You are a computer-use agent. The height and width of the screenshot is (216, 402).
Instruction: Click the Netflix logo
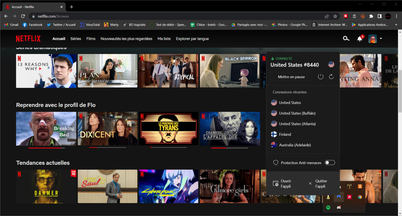(x=28, y=39)
